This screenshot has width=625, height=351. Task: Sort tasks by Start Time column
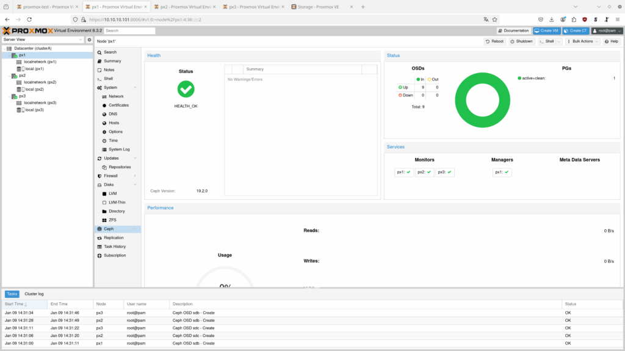point(24,304)
